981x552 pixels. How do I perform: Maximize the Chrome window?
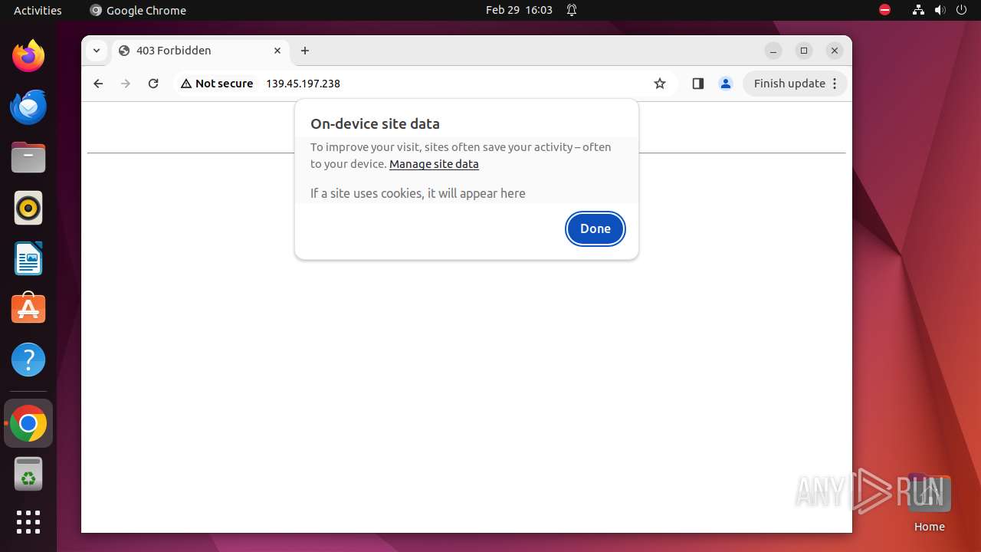point(804,51)
